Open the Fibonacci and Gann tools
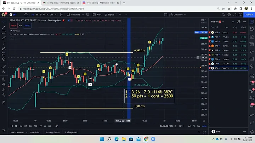 tap(4, 32)
